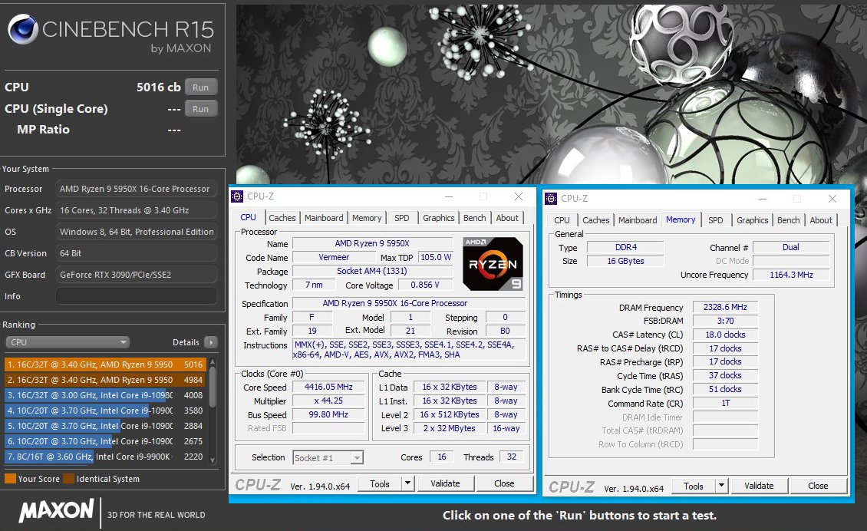This screenshot has height=531, width=867.
Task: Click GFX Board value GeForce RTX 3090
Action: [x=136, y=275]
